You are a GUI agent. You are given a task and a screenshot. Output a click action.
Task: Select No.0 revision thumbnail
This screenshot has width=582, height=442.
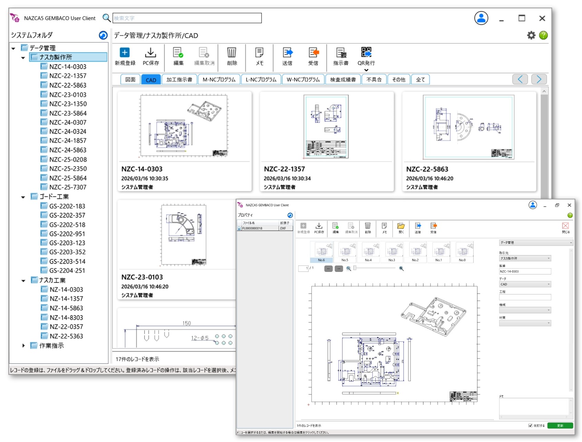click(462, 252)
